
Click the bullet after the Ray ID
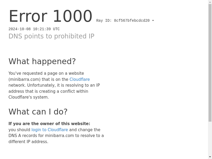coord(153,21)
